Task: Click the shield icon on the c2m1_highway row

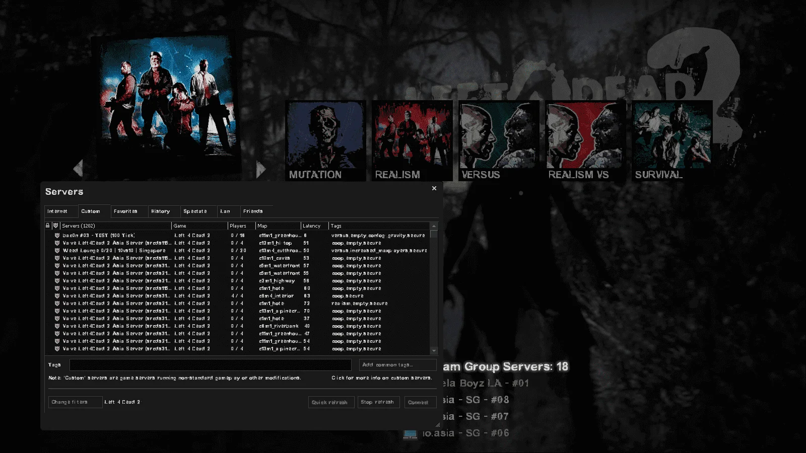Action: pyautogui.click(x=57, y=281)
